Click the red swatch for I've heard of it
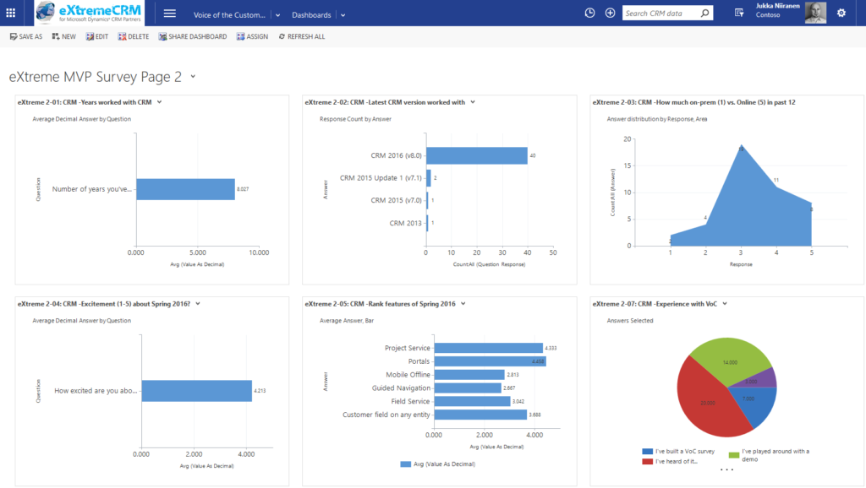 point(647,462)
